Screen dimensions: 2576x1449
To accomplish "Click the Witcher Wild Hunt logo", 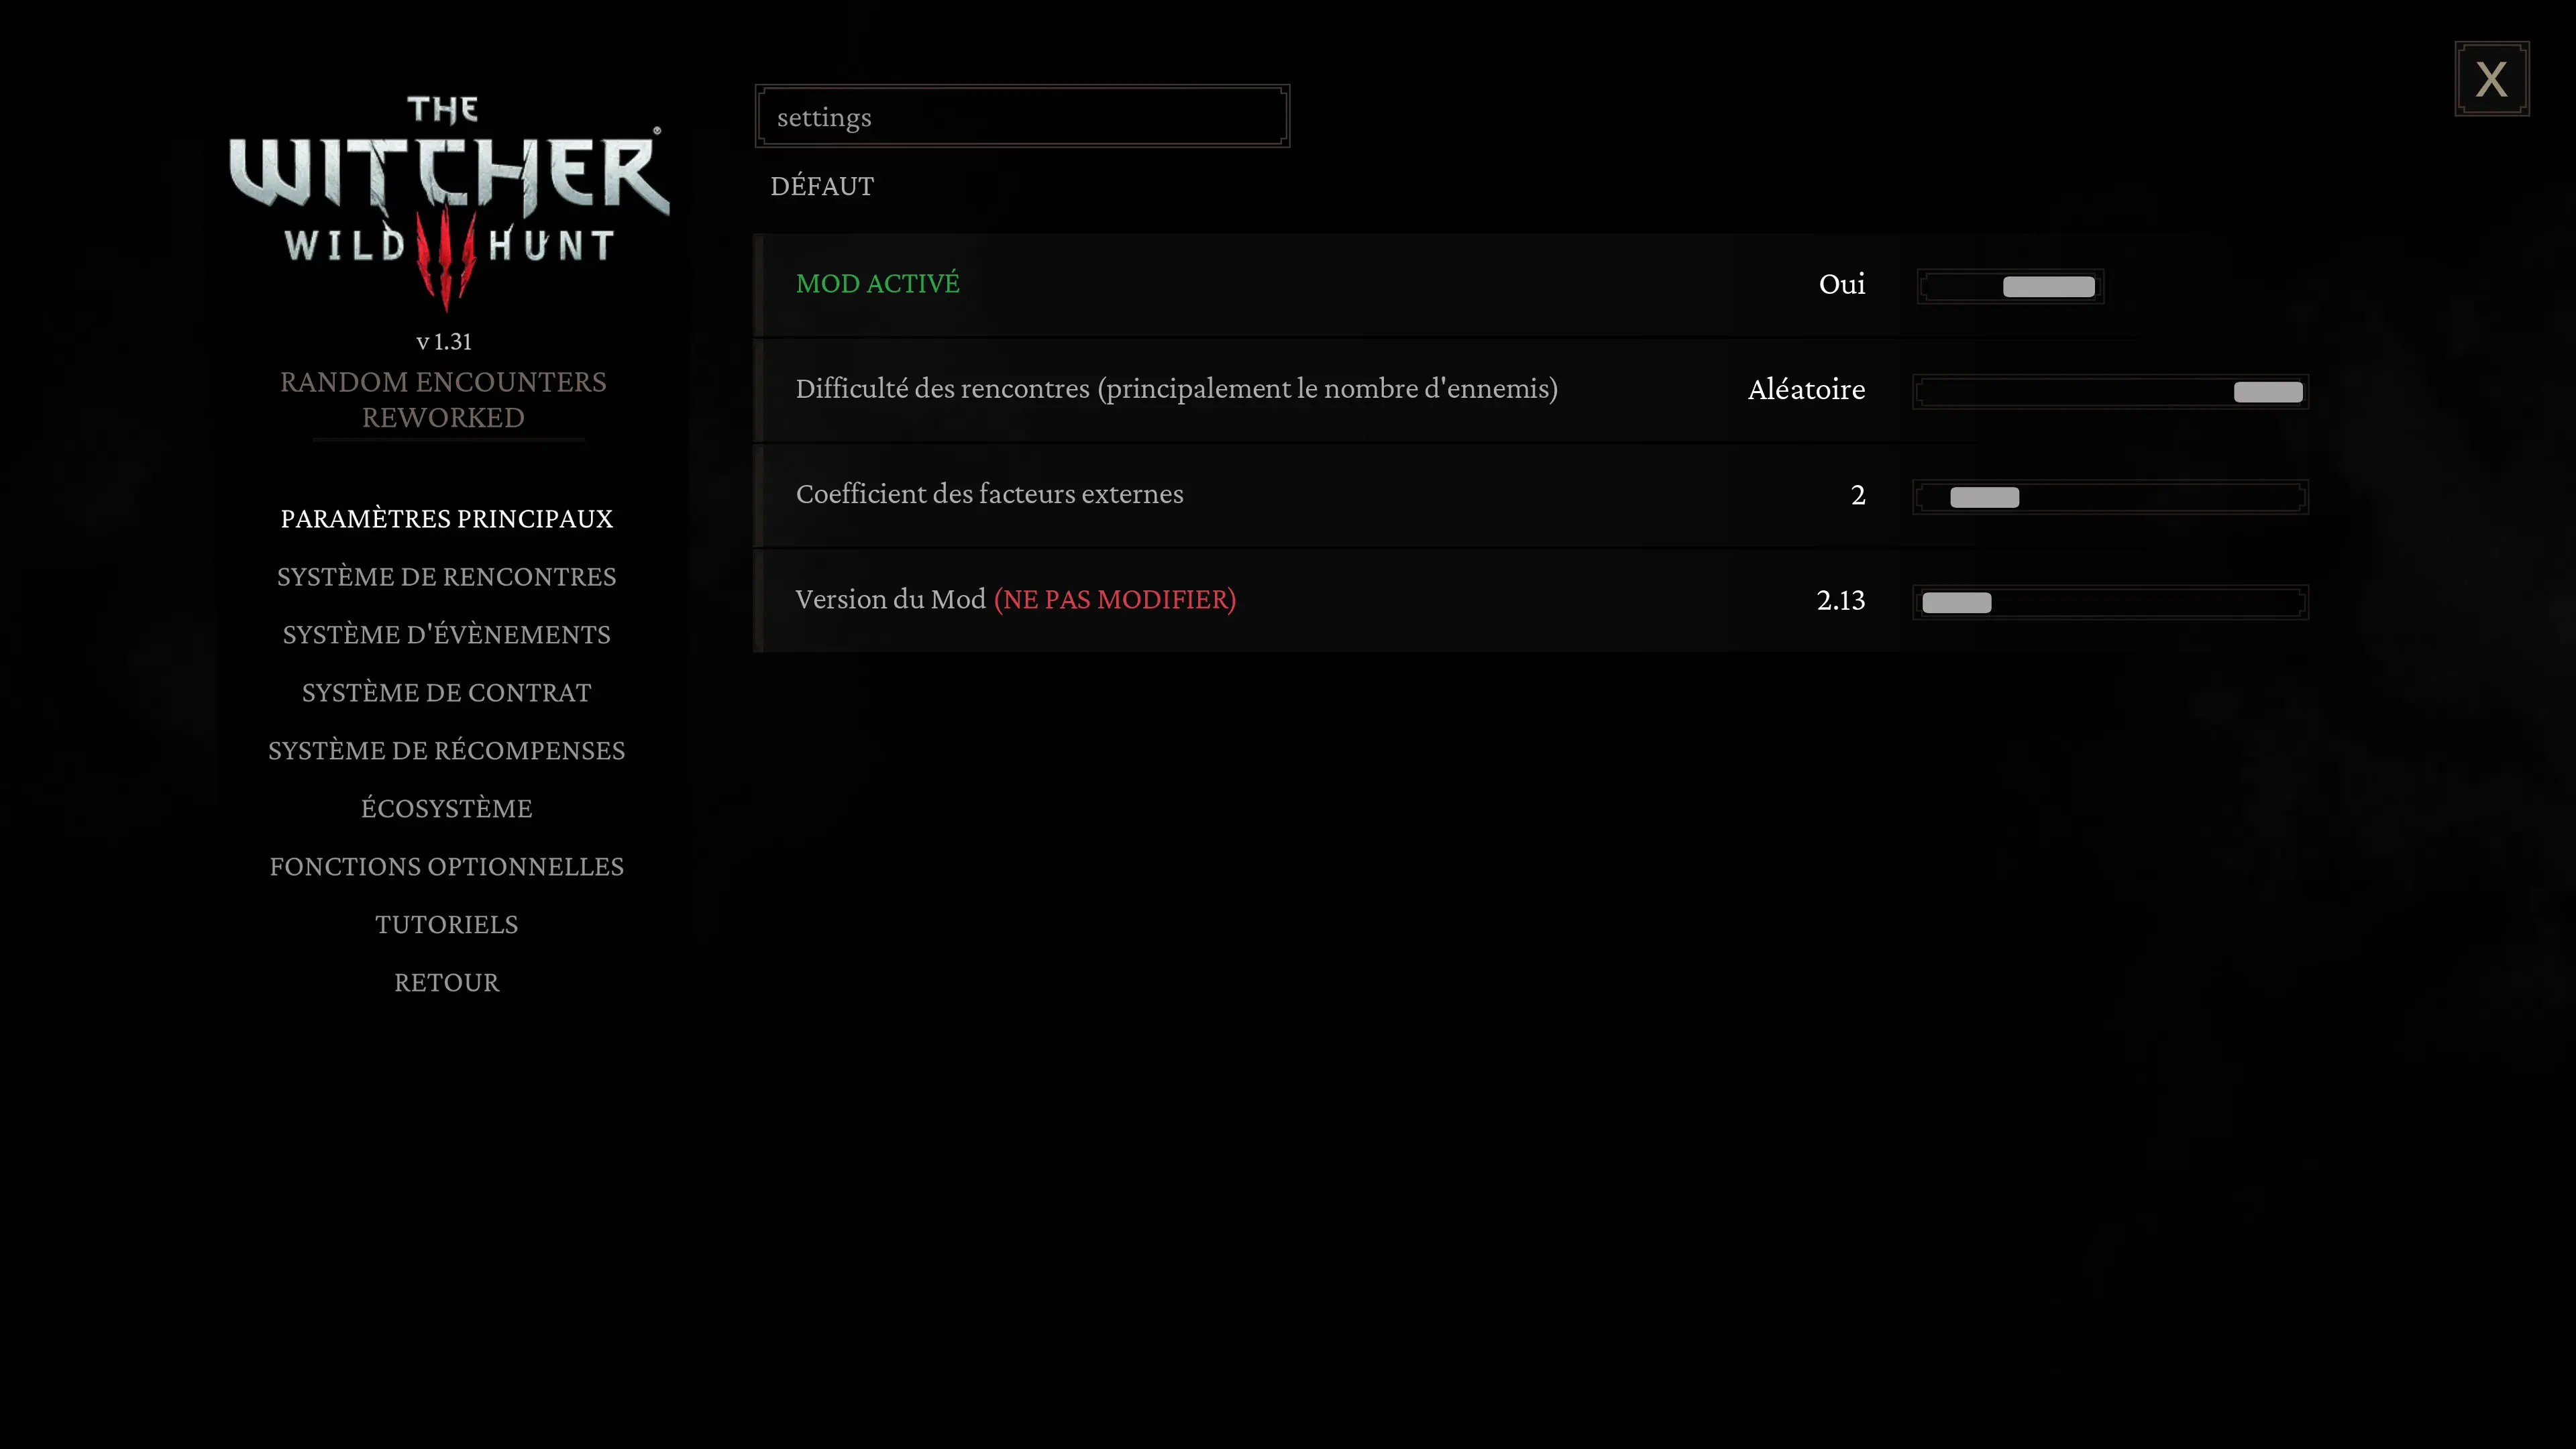I will [449, 204].
